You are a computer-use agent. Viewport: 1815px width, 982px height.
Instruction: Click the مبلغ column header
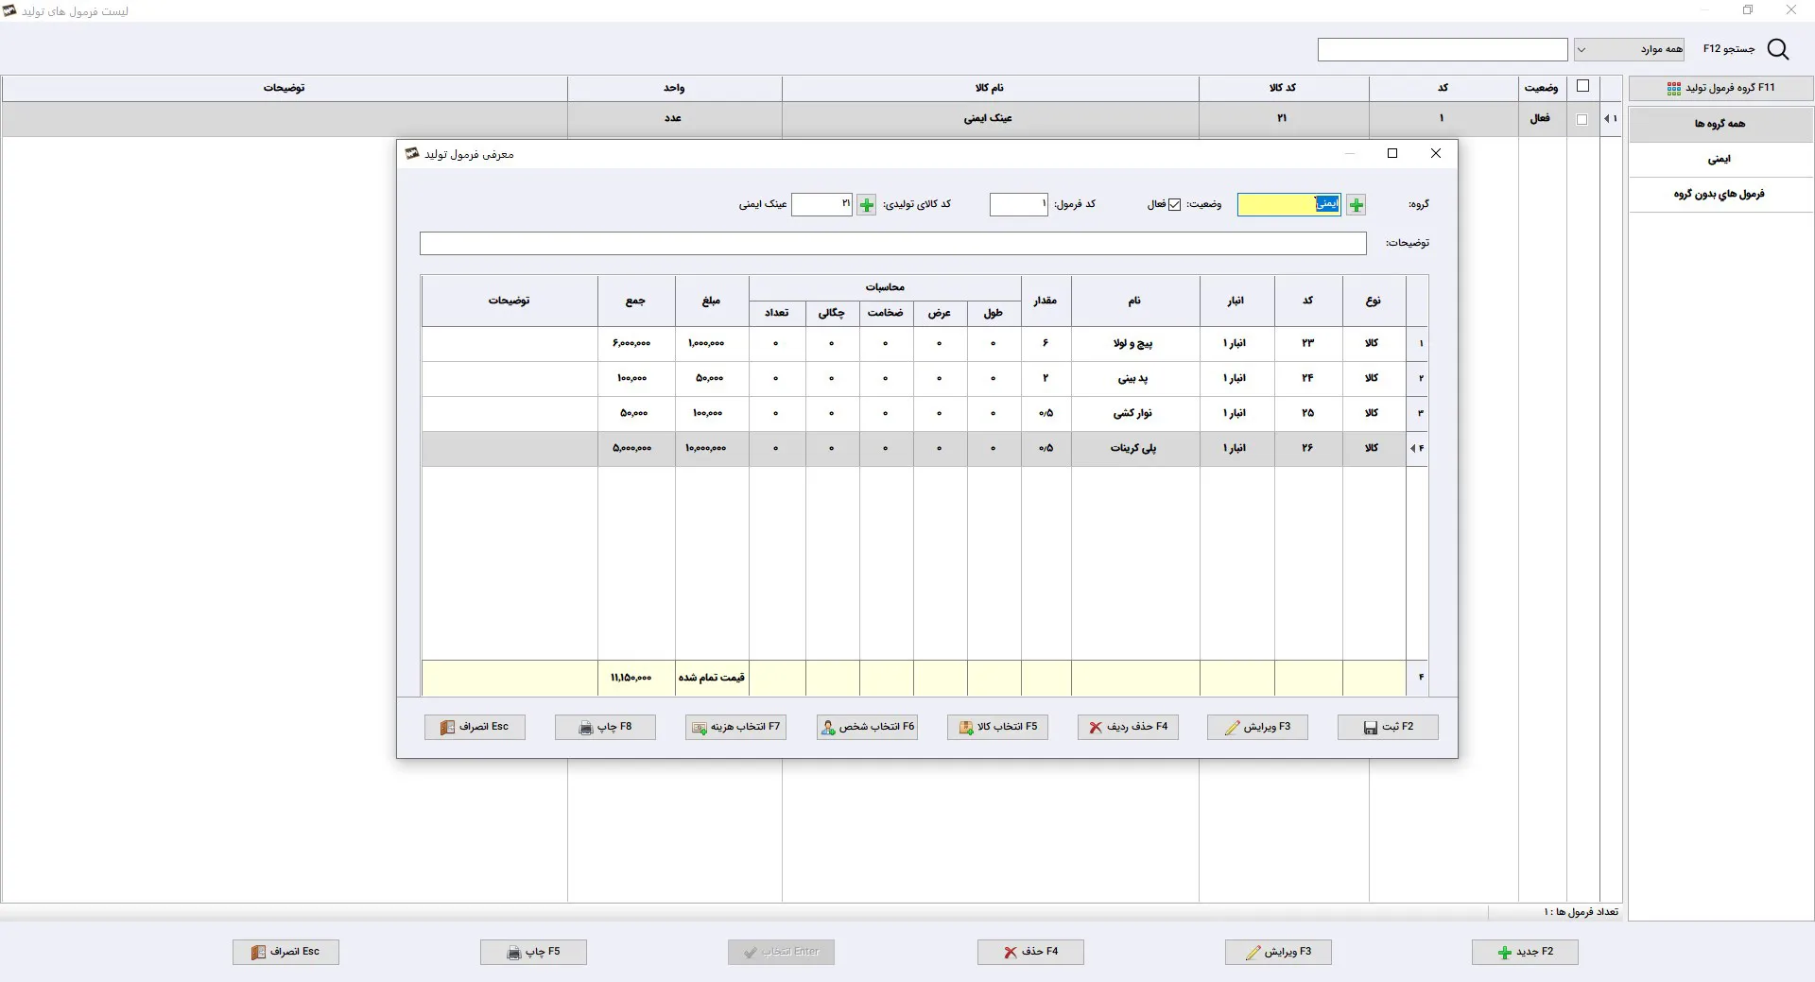click(712, 301)
